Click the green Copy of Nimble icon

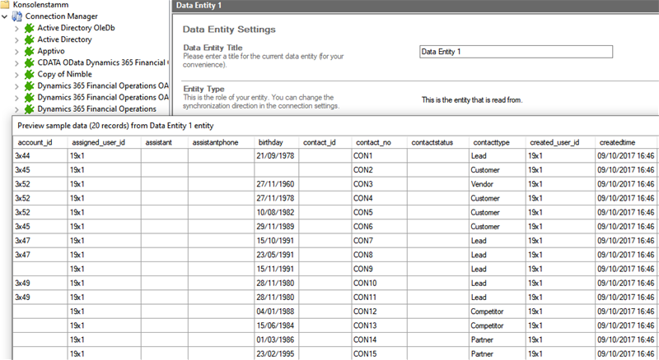(30, 74)
